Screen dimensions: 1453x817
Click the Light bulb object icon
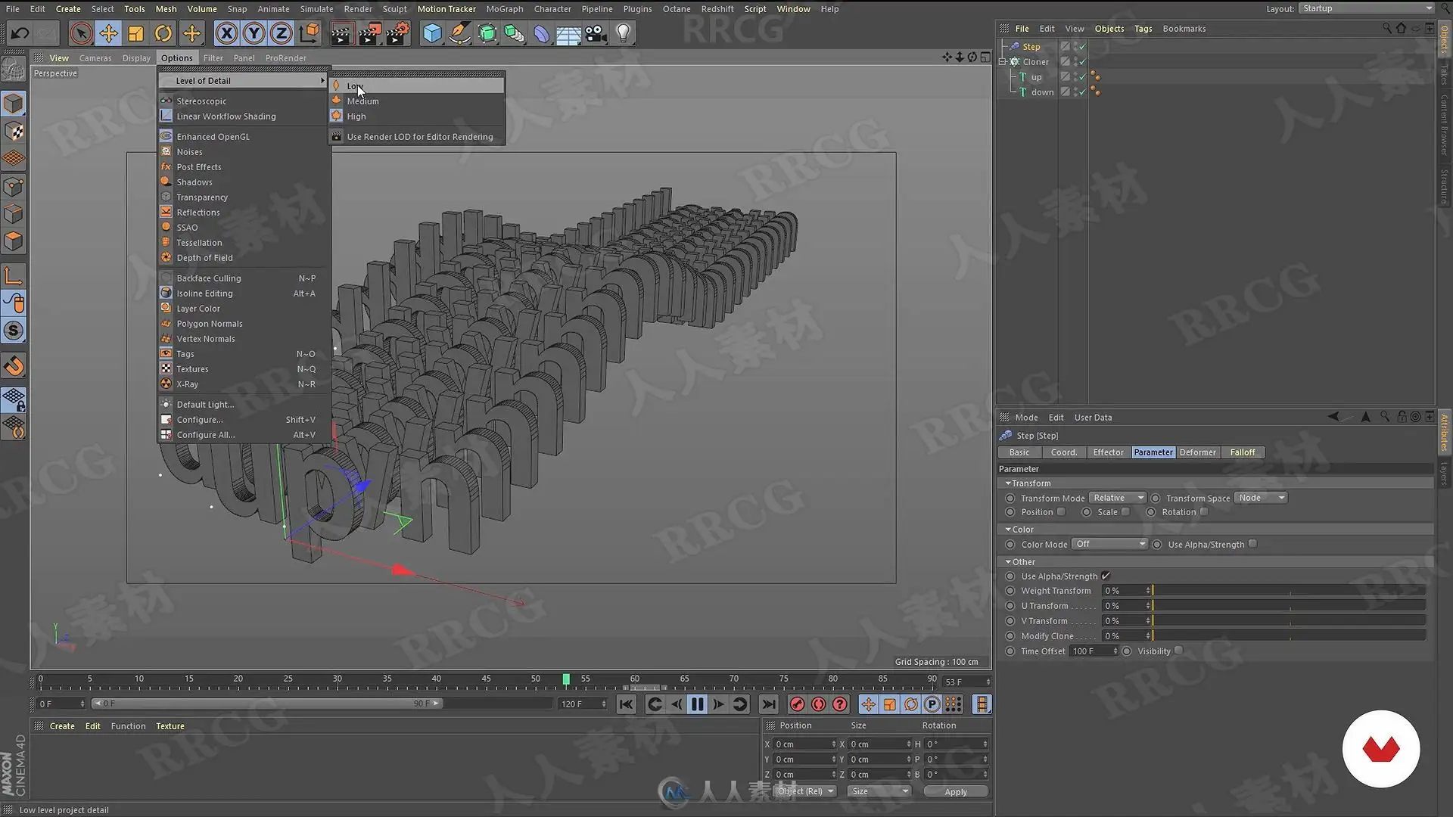pos(623,33)
